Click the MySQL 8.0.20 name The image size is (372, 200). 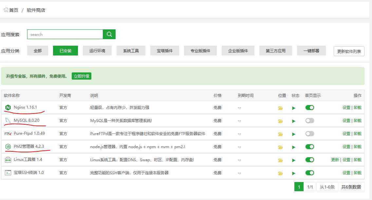(27, 120)
